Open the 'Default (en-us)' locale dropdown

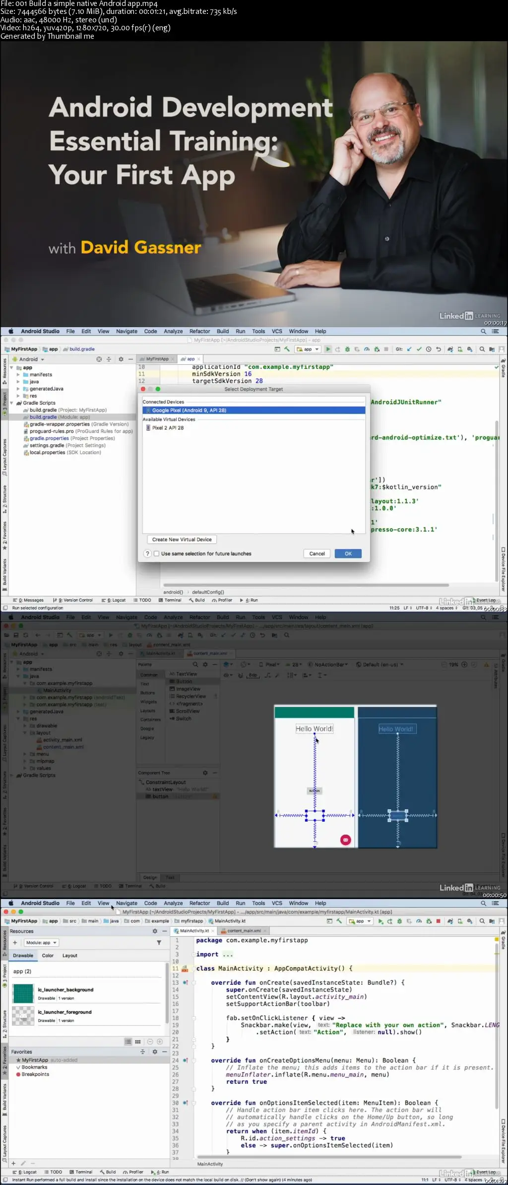pos(380,664)
